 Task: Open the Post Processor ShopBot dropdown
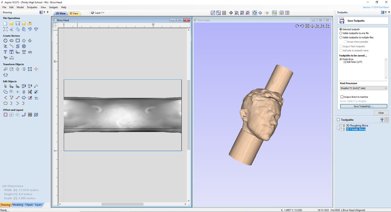(x=363, y=88)
